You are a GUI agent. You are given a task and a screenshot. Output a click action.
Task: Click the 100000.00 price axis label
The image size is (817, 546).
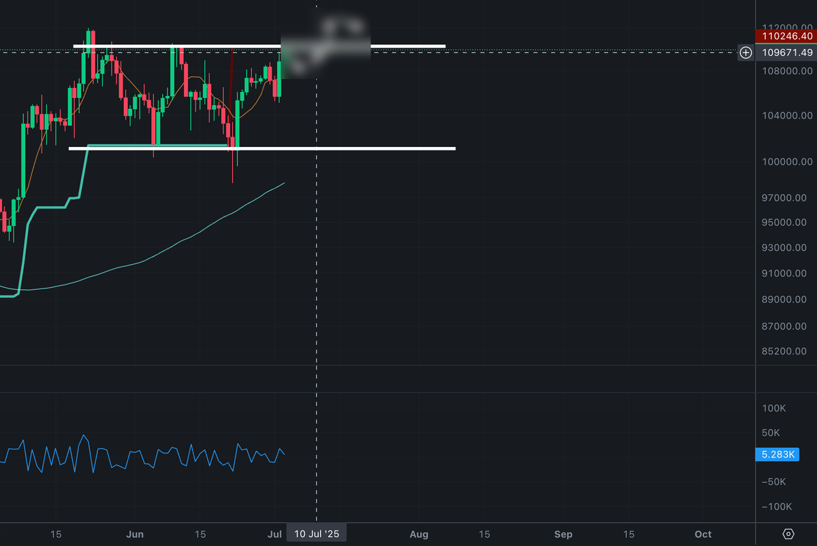788,161
